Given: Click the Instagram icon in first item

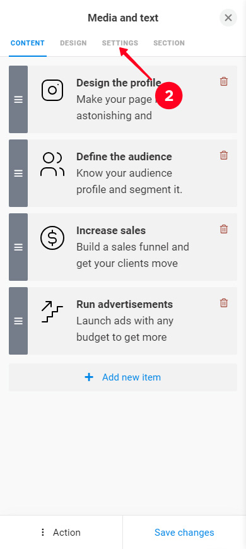Looking at the screenshot, I should [x=52, y=90].
